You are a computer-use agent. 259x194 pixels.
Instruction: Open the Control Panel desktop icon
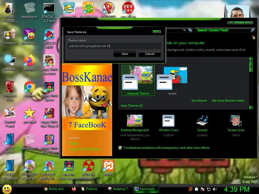pos(10,117)
